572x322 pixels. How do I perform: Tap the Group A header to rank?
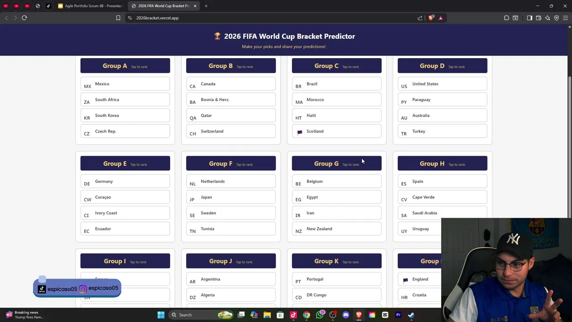click(x=125, y=66)
